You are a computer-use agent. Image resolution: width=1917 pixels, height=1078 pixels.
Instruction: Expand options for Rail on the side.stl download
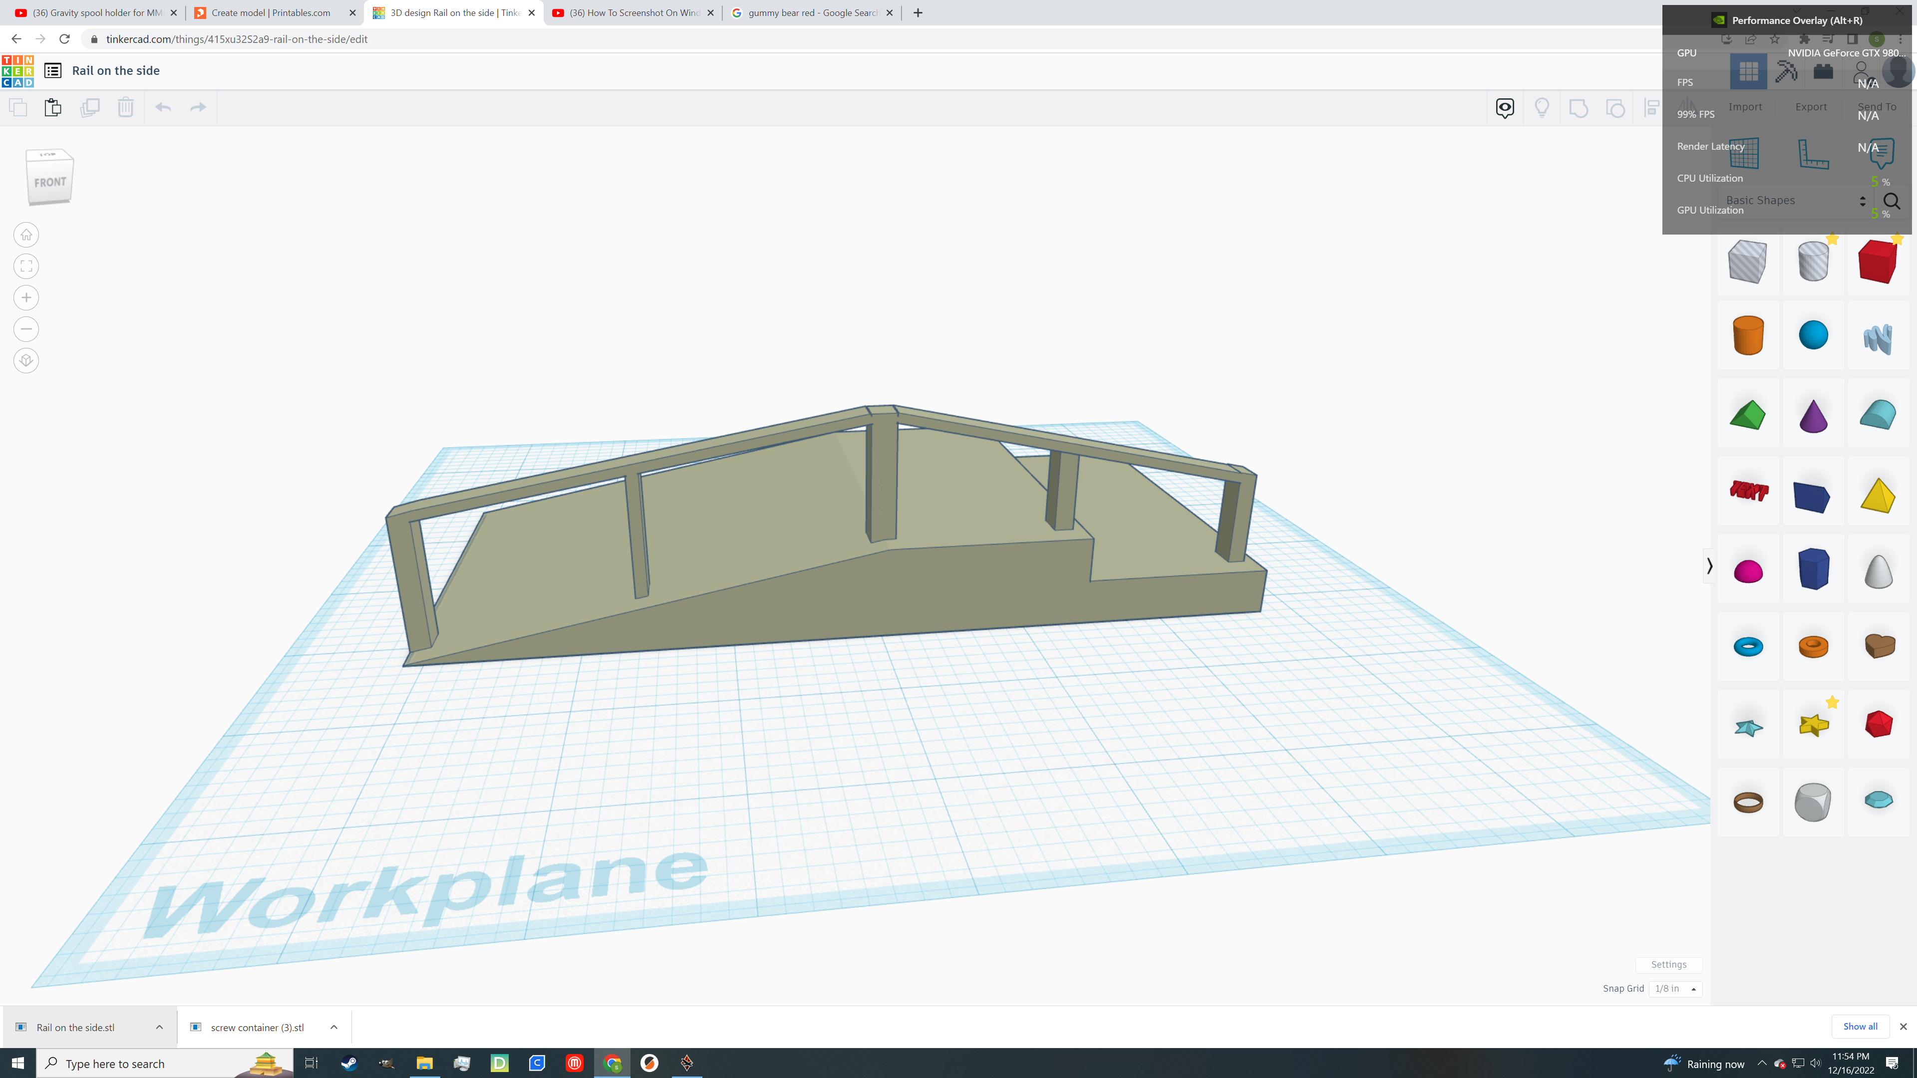159,1028
